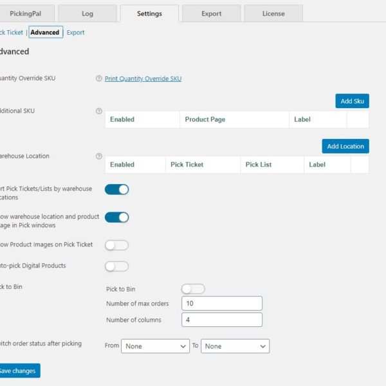
Task: Click the Number of columns field
Action: pos(222,320)
